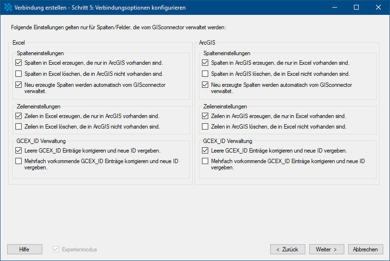Toggle Excel 'Neu erzeugte Spalten' automatic management
The width and height of the screenshot is (390, 261).
18,85
